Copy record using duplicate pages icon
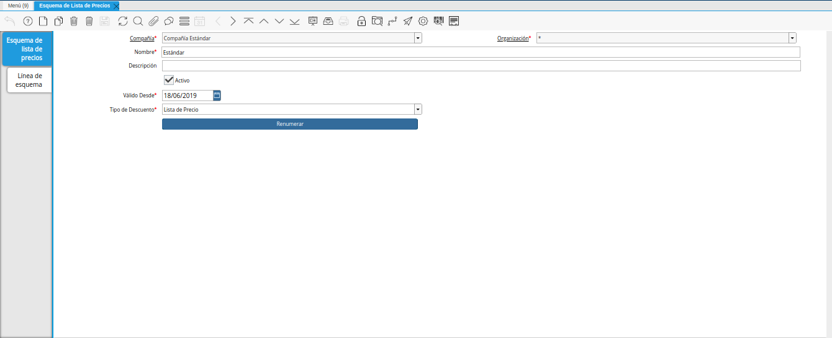 (x=59, y=21)
